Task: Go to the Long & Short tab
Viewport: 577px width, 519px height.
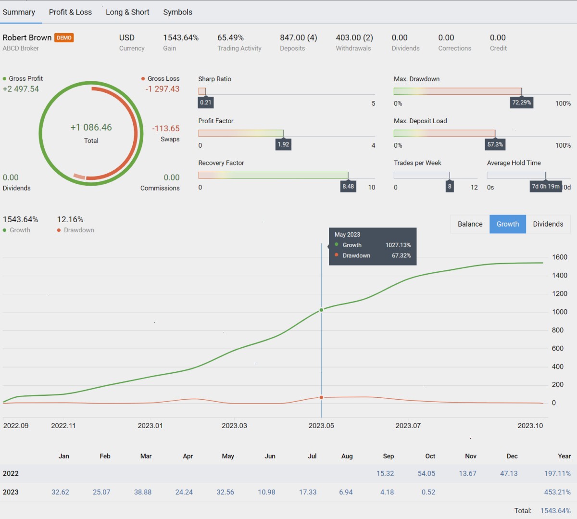Action: pyautogui.click(x=127, y=12)
